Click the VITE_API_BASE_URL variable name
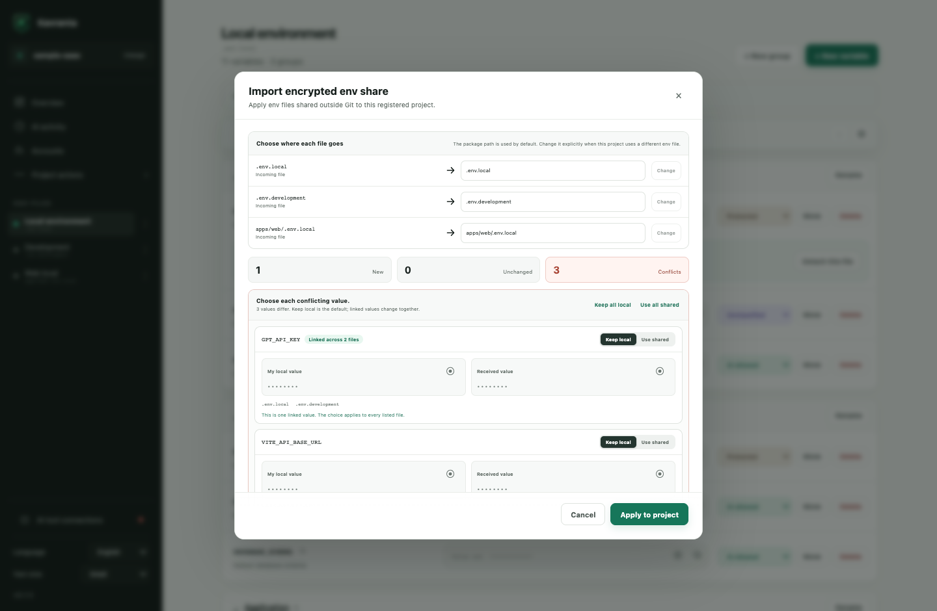 292,442
